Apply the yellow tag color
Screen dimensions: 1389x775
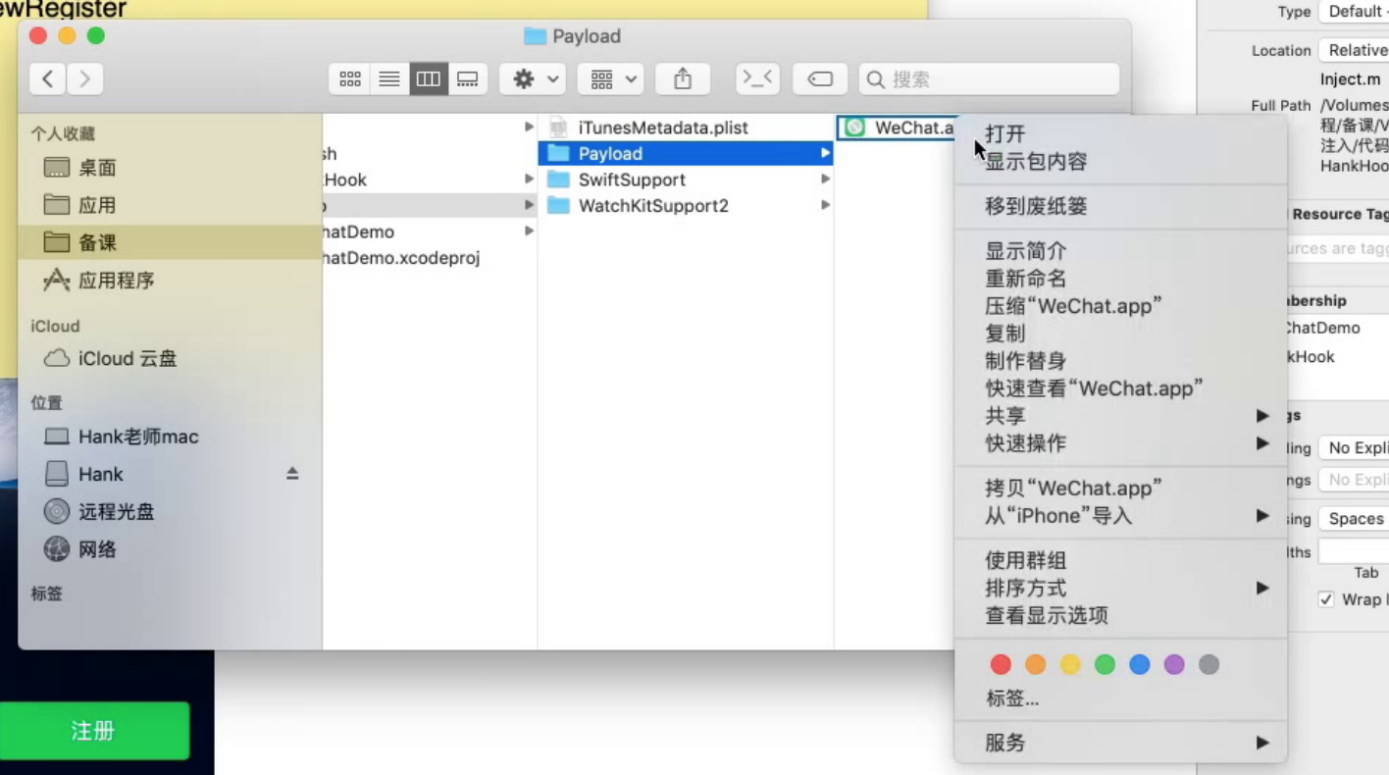(x=1070, y=665)
